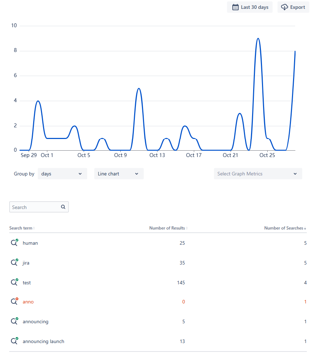Click the 'human' search term text
Image resolution: width=316 pixels, height=354 pixels.
pyautogui.click(x=30, y=243)
